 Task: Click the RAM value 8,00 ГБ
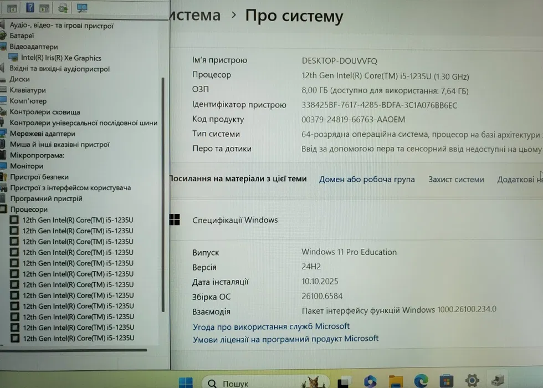tap(385, 91)
